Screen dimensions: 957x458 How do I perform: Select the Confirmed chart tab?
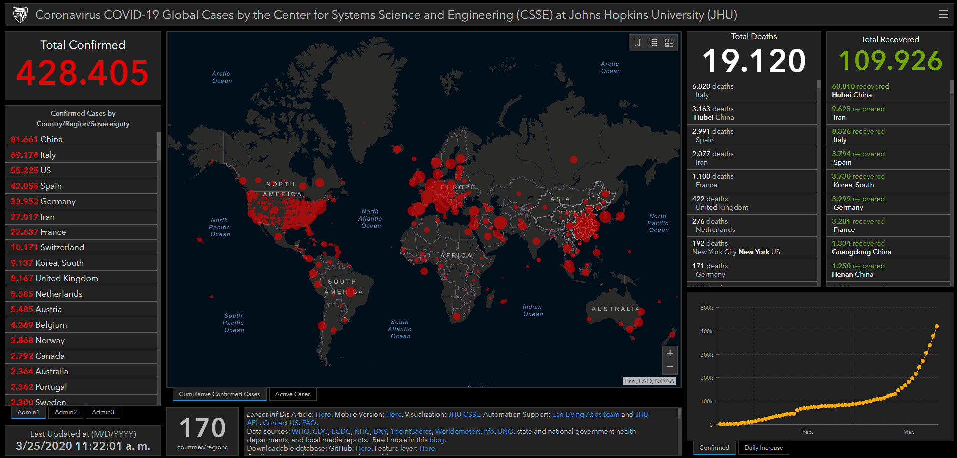(714, 448)
